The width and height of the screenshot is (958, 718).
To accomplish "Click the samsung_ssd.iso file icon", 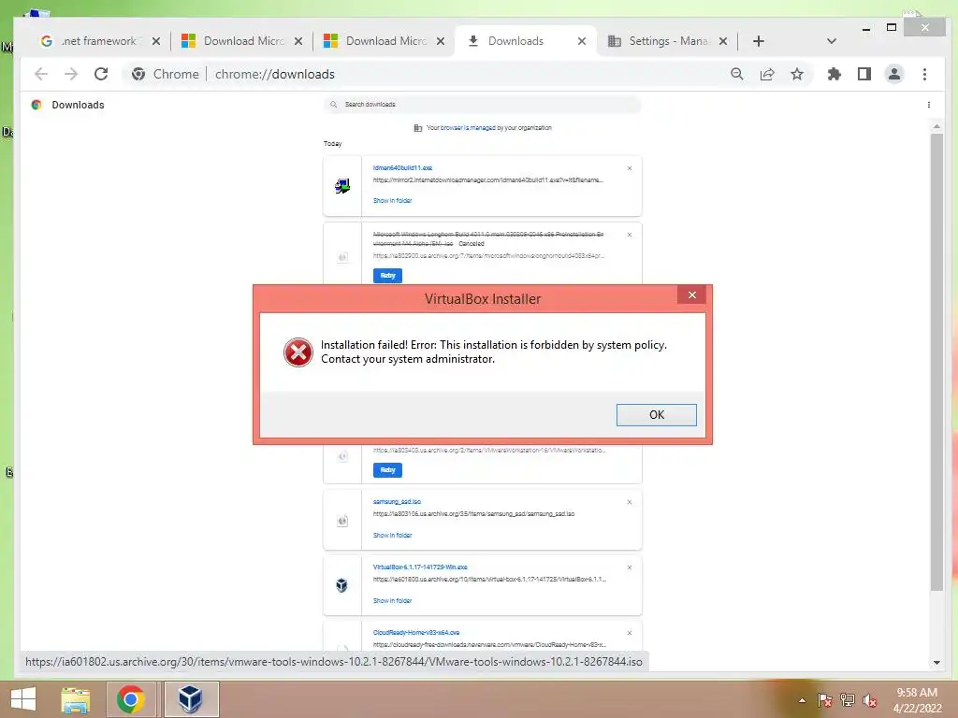I will coord(342,520).
